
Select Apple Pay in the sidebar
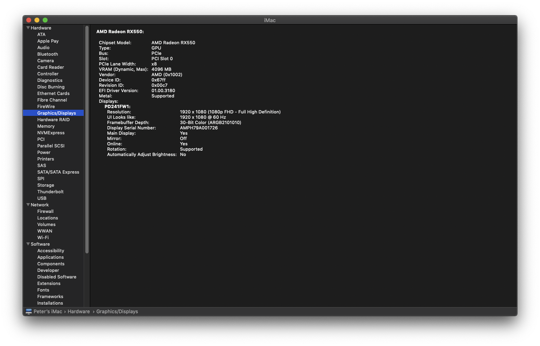(x=48, y=41)
